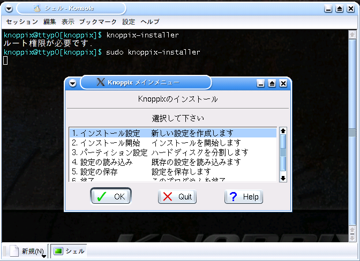The height and width of the screenshot is (261, 360).
Task: Click the list scrollbar up arrow in dialog
Action: 283,131
